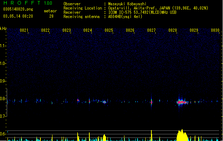Click the 0827 time marker
223x141 pixels.
click(151, 30)
